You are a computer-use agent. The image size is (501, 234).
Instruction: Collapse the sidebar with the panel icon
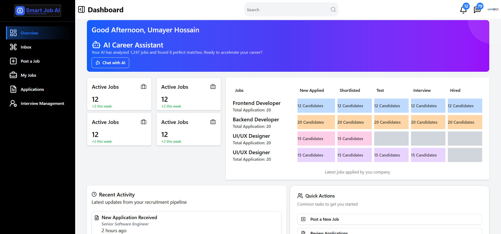click(x=81, y=10)
